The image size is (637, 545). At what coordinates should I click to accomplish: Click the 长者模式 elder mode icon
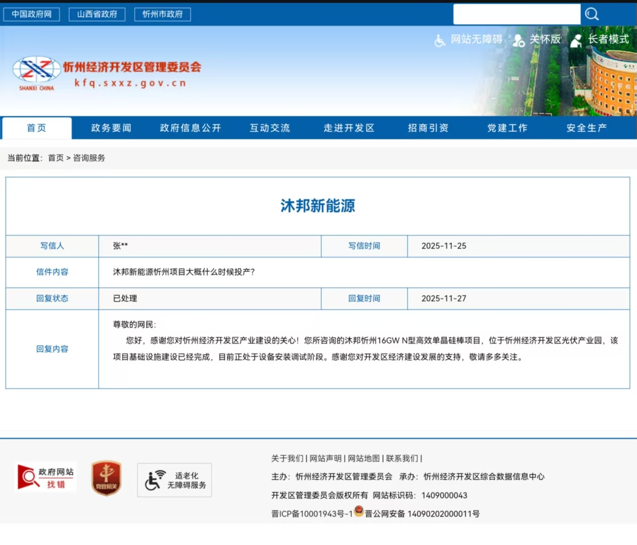pos(576,40)
